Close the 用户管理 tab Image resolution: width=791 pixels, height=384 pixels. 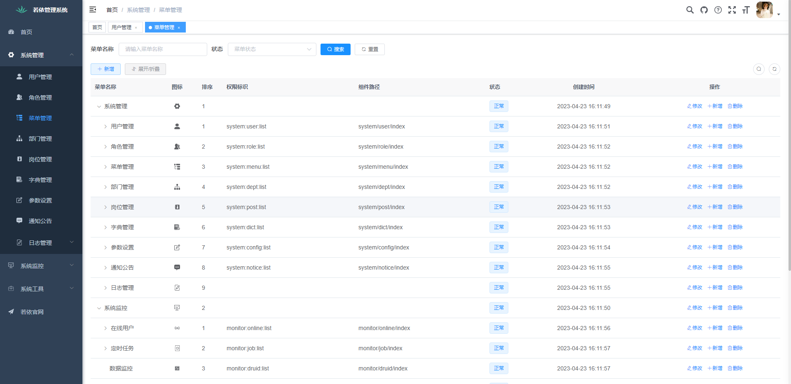point(136,28)
